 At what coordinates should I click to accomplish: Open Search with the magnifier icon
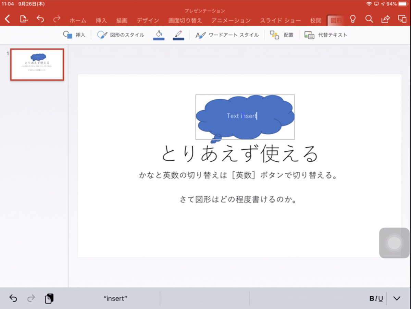(369, 20)
